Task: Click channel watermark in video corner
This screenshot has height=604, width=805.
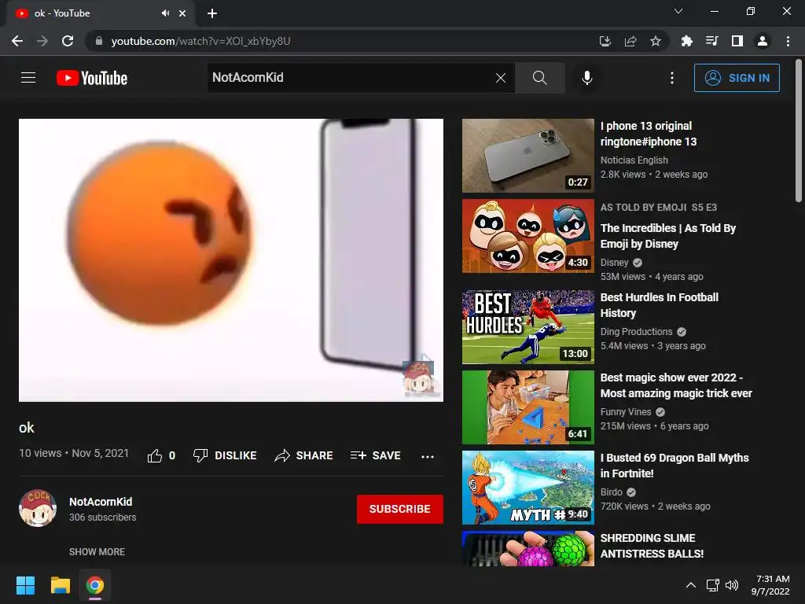Action: click(x=420, y=377)
